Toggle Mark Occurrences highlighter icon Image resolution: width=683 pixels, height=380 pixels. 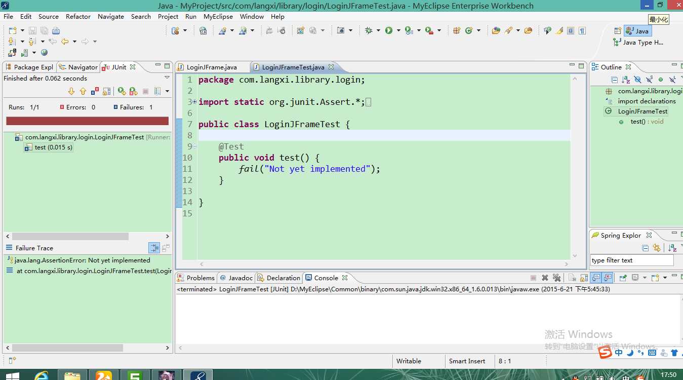click(x=559, y=30)
